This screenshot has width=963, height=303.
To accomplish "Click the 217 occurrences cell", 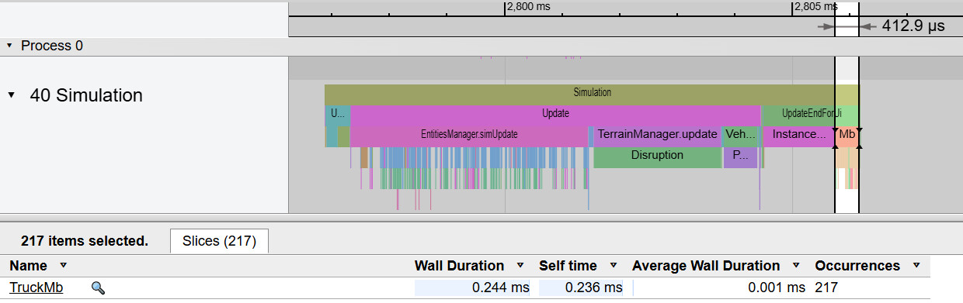I will click(827, 288).
